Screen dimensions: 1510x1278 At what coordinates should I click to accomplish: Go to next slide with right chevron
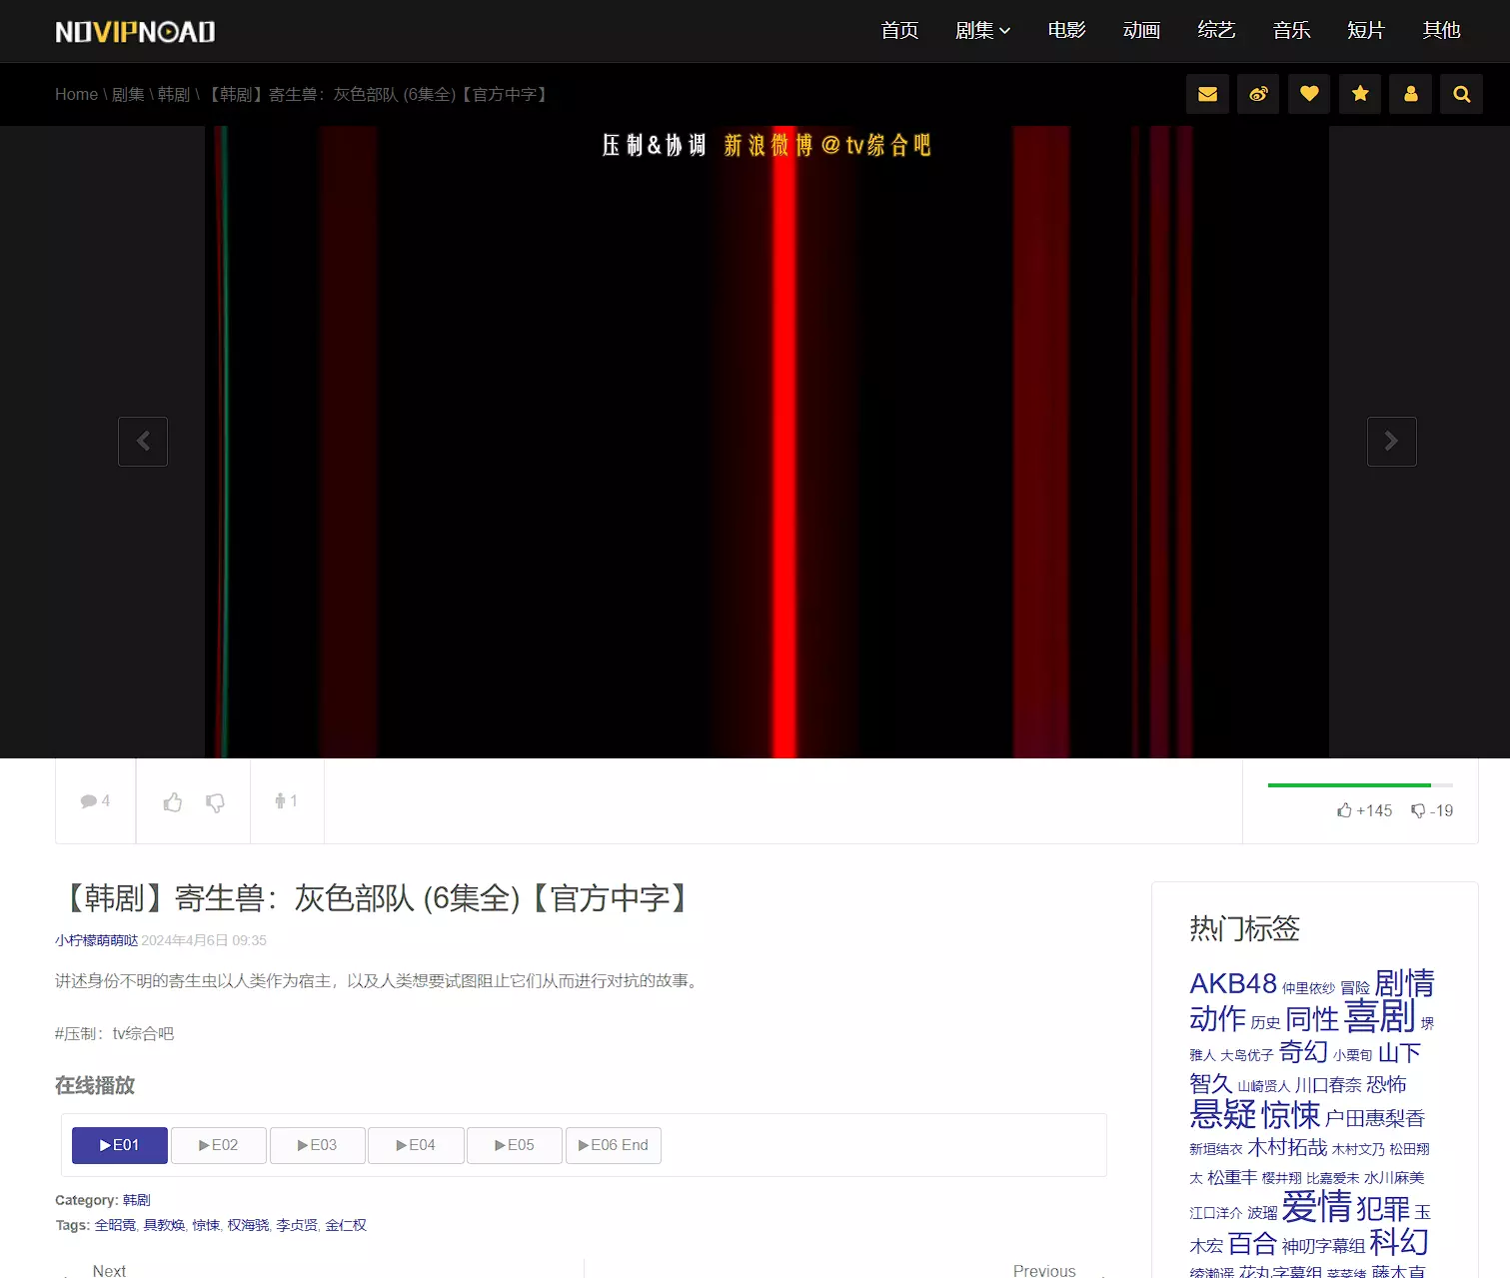click(1391, 442)
